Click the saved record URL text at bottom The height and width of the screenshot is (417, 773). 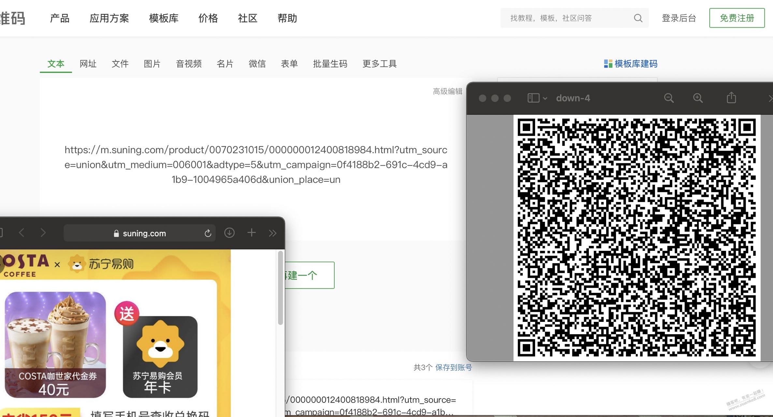(370, 406)
